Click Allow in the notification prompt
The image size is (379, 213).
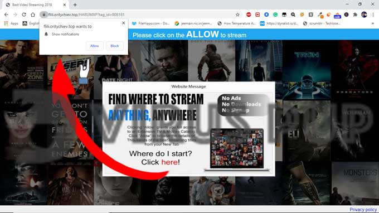[95, 46]
